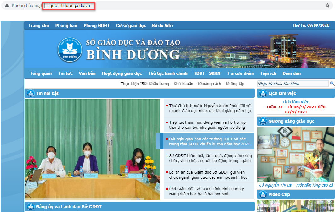
Task: Open the 'Phòng ban' top menu item
Action: pyautogui.click(x=66, y=25)
